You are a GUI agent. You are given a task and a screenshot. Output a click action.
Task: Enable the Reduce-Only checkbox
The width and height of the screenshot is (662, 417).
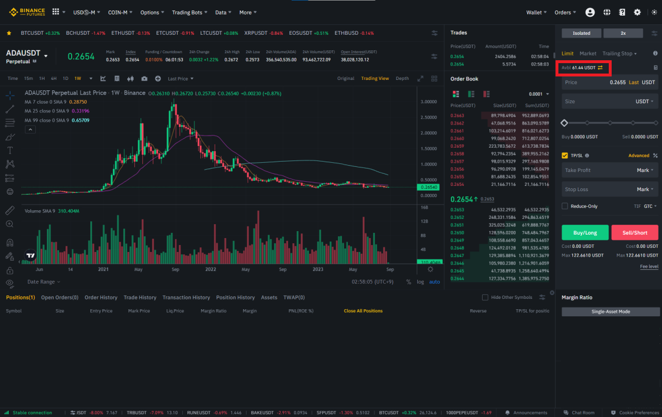(564, 206)
